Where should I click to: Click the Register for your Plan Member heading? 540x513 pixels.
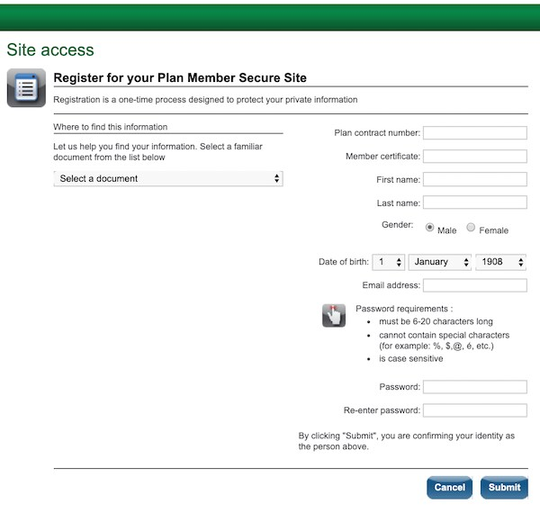click(x=180, y=77)
